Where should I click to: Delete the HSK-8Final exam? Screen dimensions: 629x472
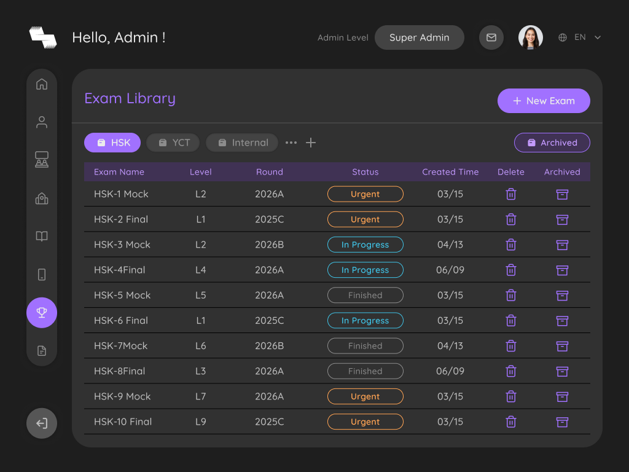click(x=511, y=371)
